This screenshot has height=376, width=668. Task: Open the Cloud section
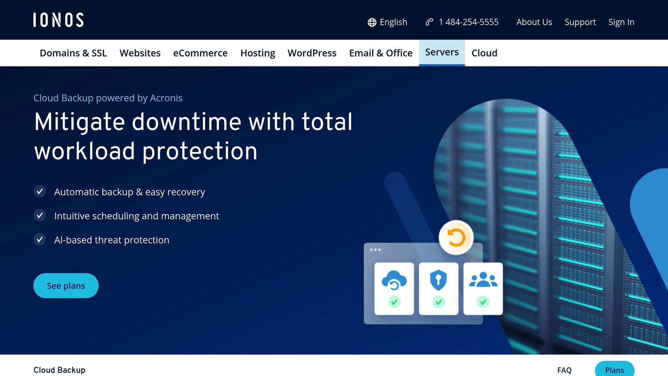point(484,53)
